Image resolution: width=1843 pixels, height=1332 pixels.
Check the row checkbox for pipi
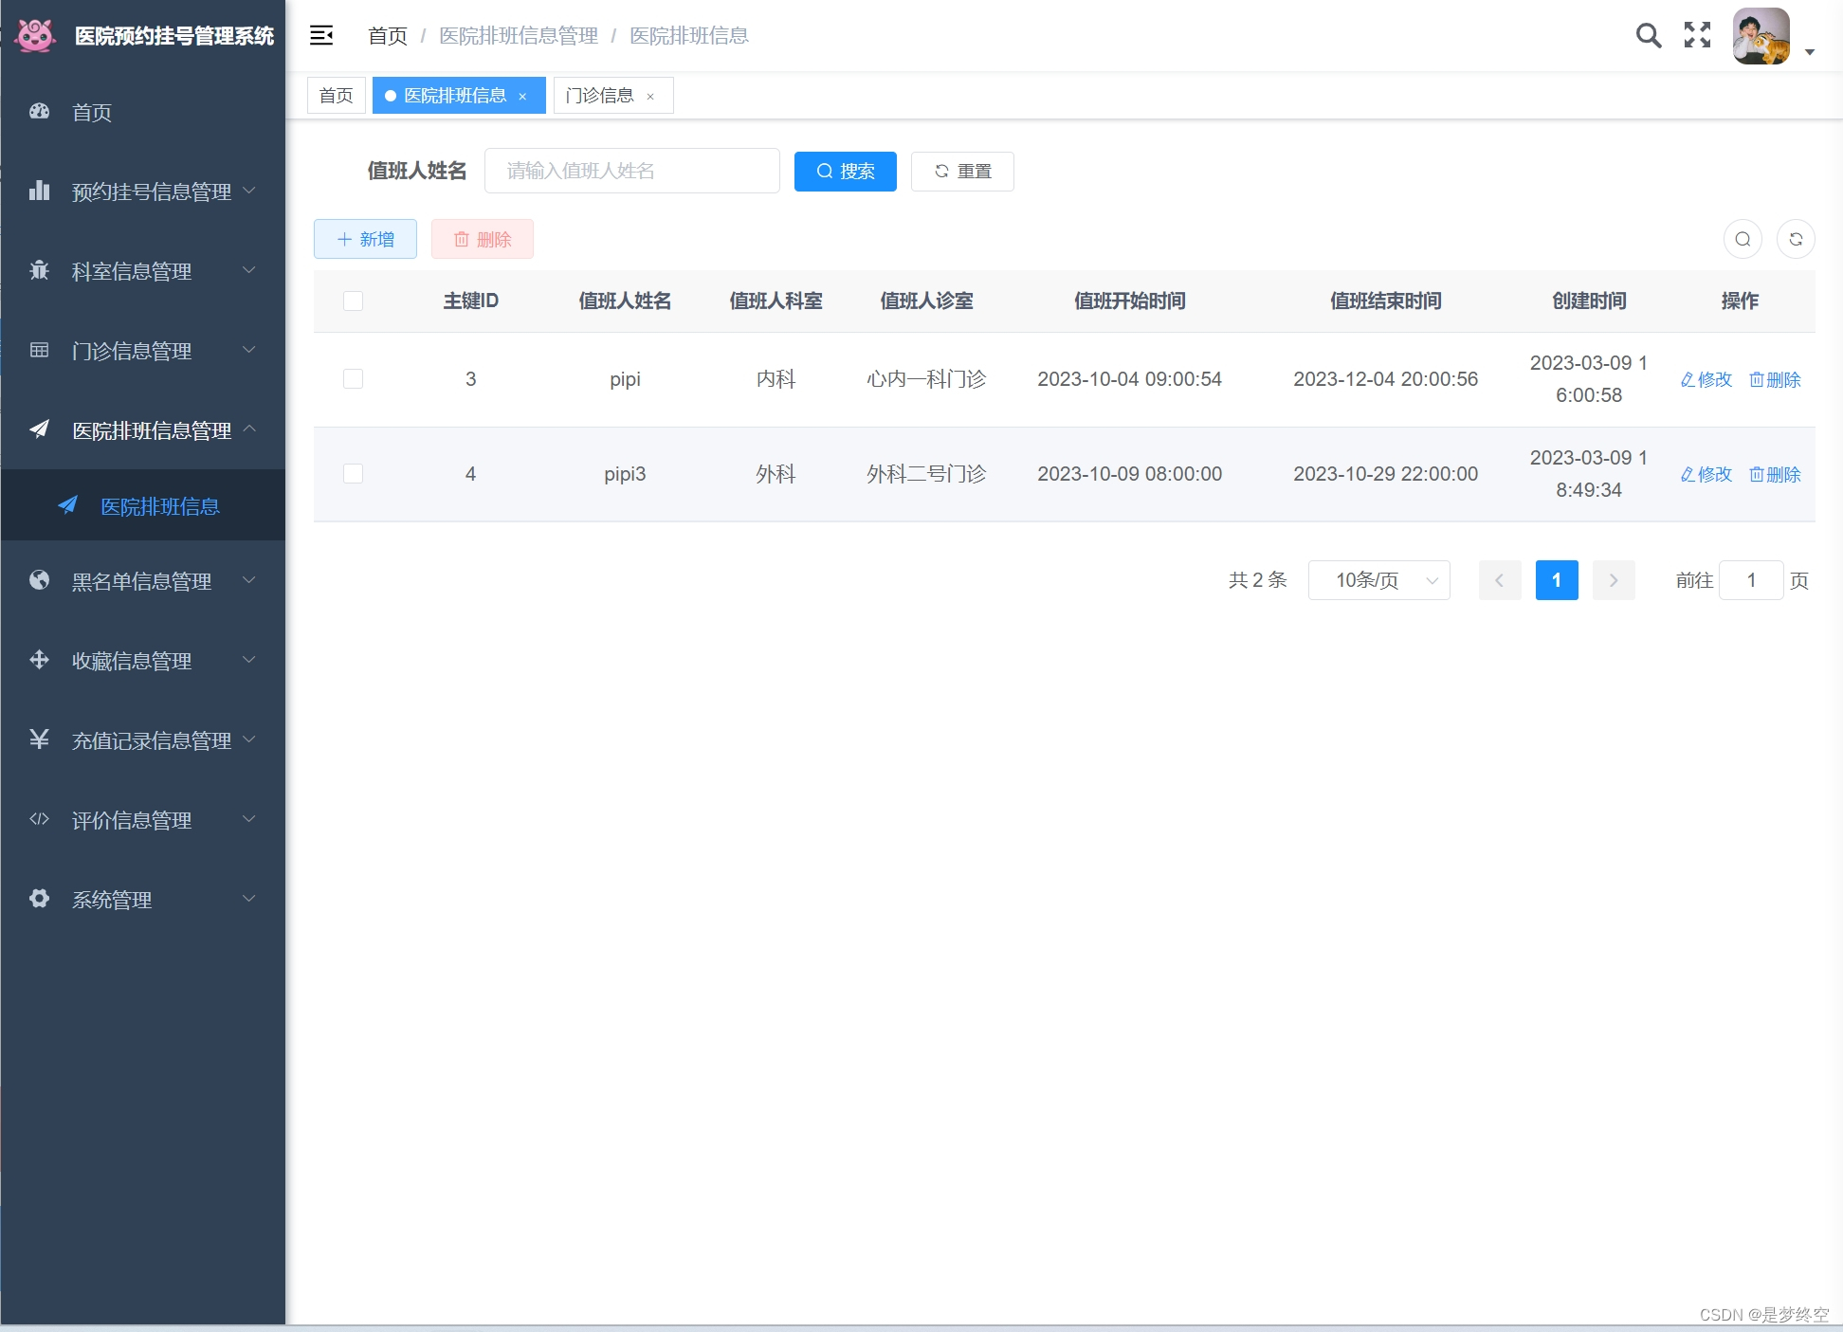pos(353,378)
